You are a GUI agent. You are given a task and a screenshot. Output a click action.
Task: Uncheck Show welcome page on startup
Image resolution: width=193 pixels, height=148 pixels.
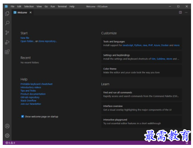[x=22, y=117]
